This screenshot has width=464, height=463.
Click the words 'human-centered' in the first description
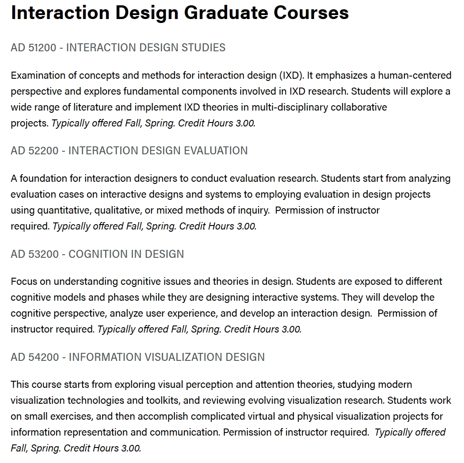click(415, 76)
